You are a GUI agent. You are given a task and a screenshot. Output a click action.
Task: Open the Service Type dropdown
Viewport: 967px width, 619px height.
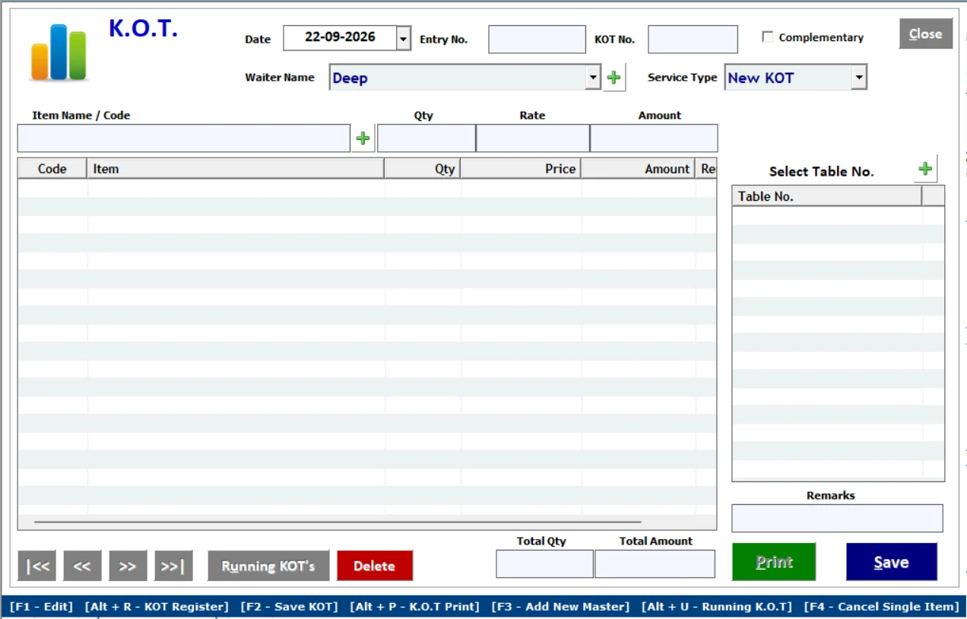859,78
